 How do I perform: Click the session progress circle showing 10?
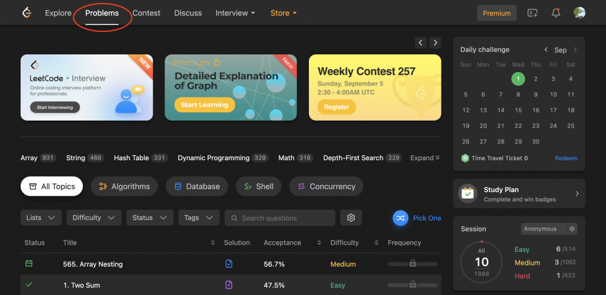pos(481,262)
